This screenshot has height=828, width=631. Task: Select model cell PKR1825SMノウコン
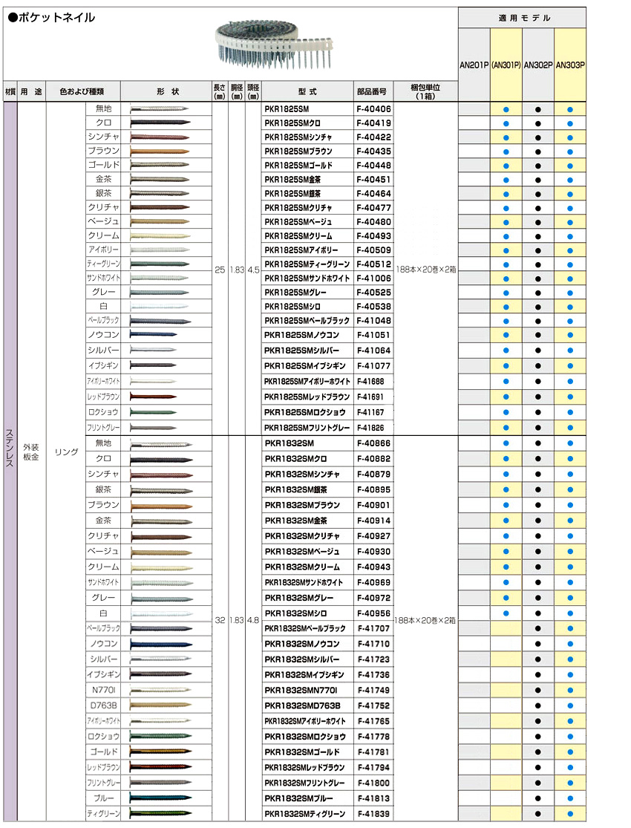308,335
